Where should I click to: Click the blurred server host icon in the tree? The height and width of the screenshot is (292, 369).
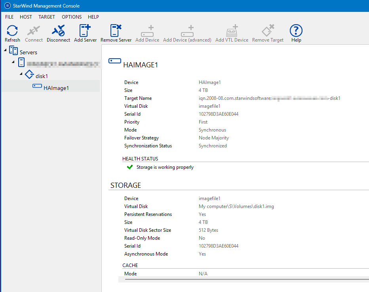tap(21, 62)
